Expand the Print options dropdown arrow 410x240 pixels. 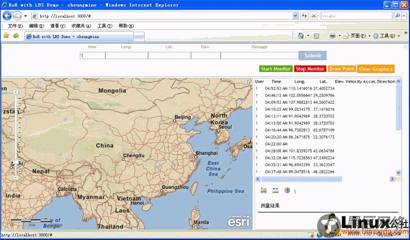tap(340, 36)
